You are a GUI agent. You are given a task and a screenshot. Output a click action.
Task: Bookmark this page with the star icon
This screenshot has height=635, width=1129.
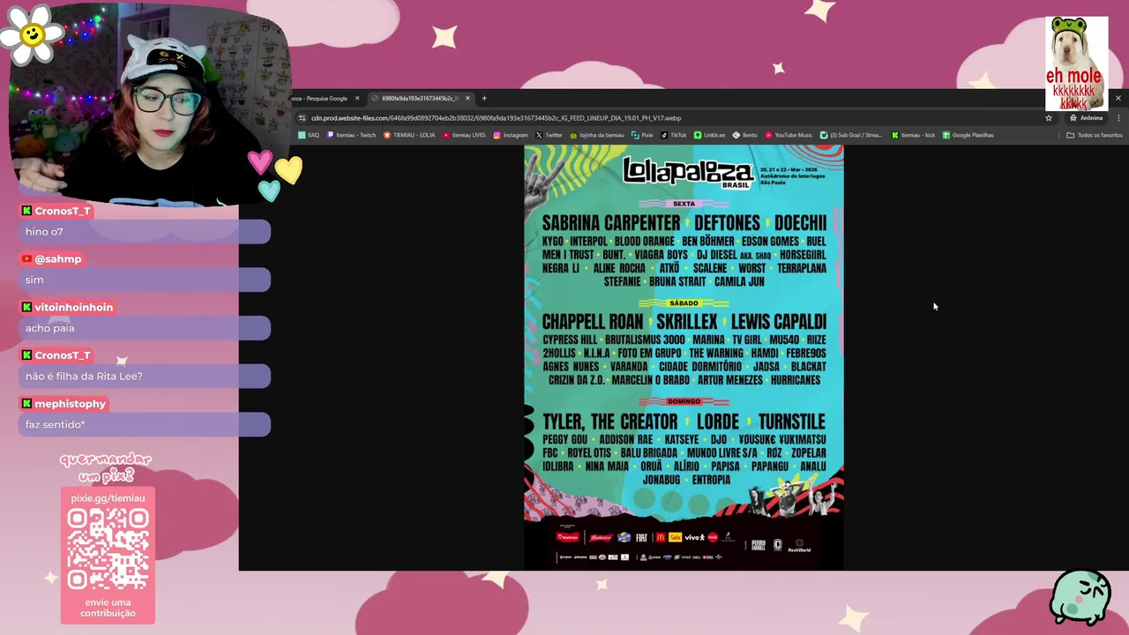click(1049, 117)
